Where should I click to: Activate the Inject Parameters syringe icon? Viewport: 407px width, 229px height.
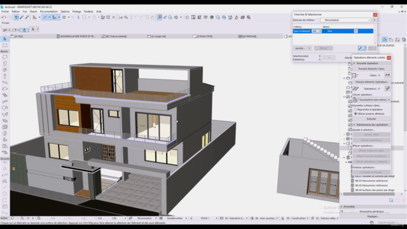[27, 17]
